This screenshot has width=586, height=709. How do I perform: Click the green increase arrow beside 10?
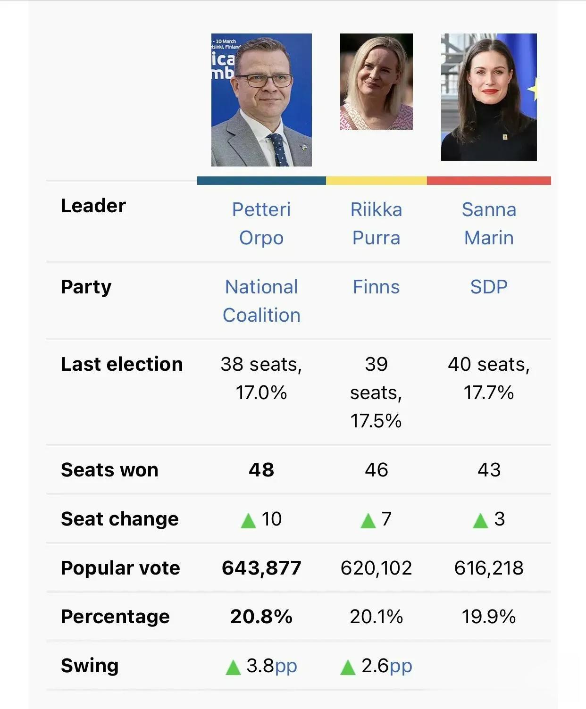click(x=248, y=521)
